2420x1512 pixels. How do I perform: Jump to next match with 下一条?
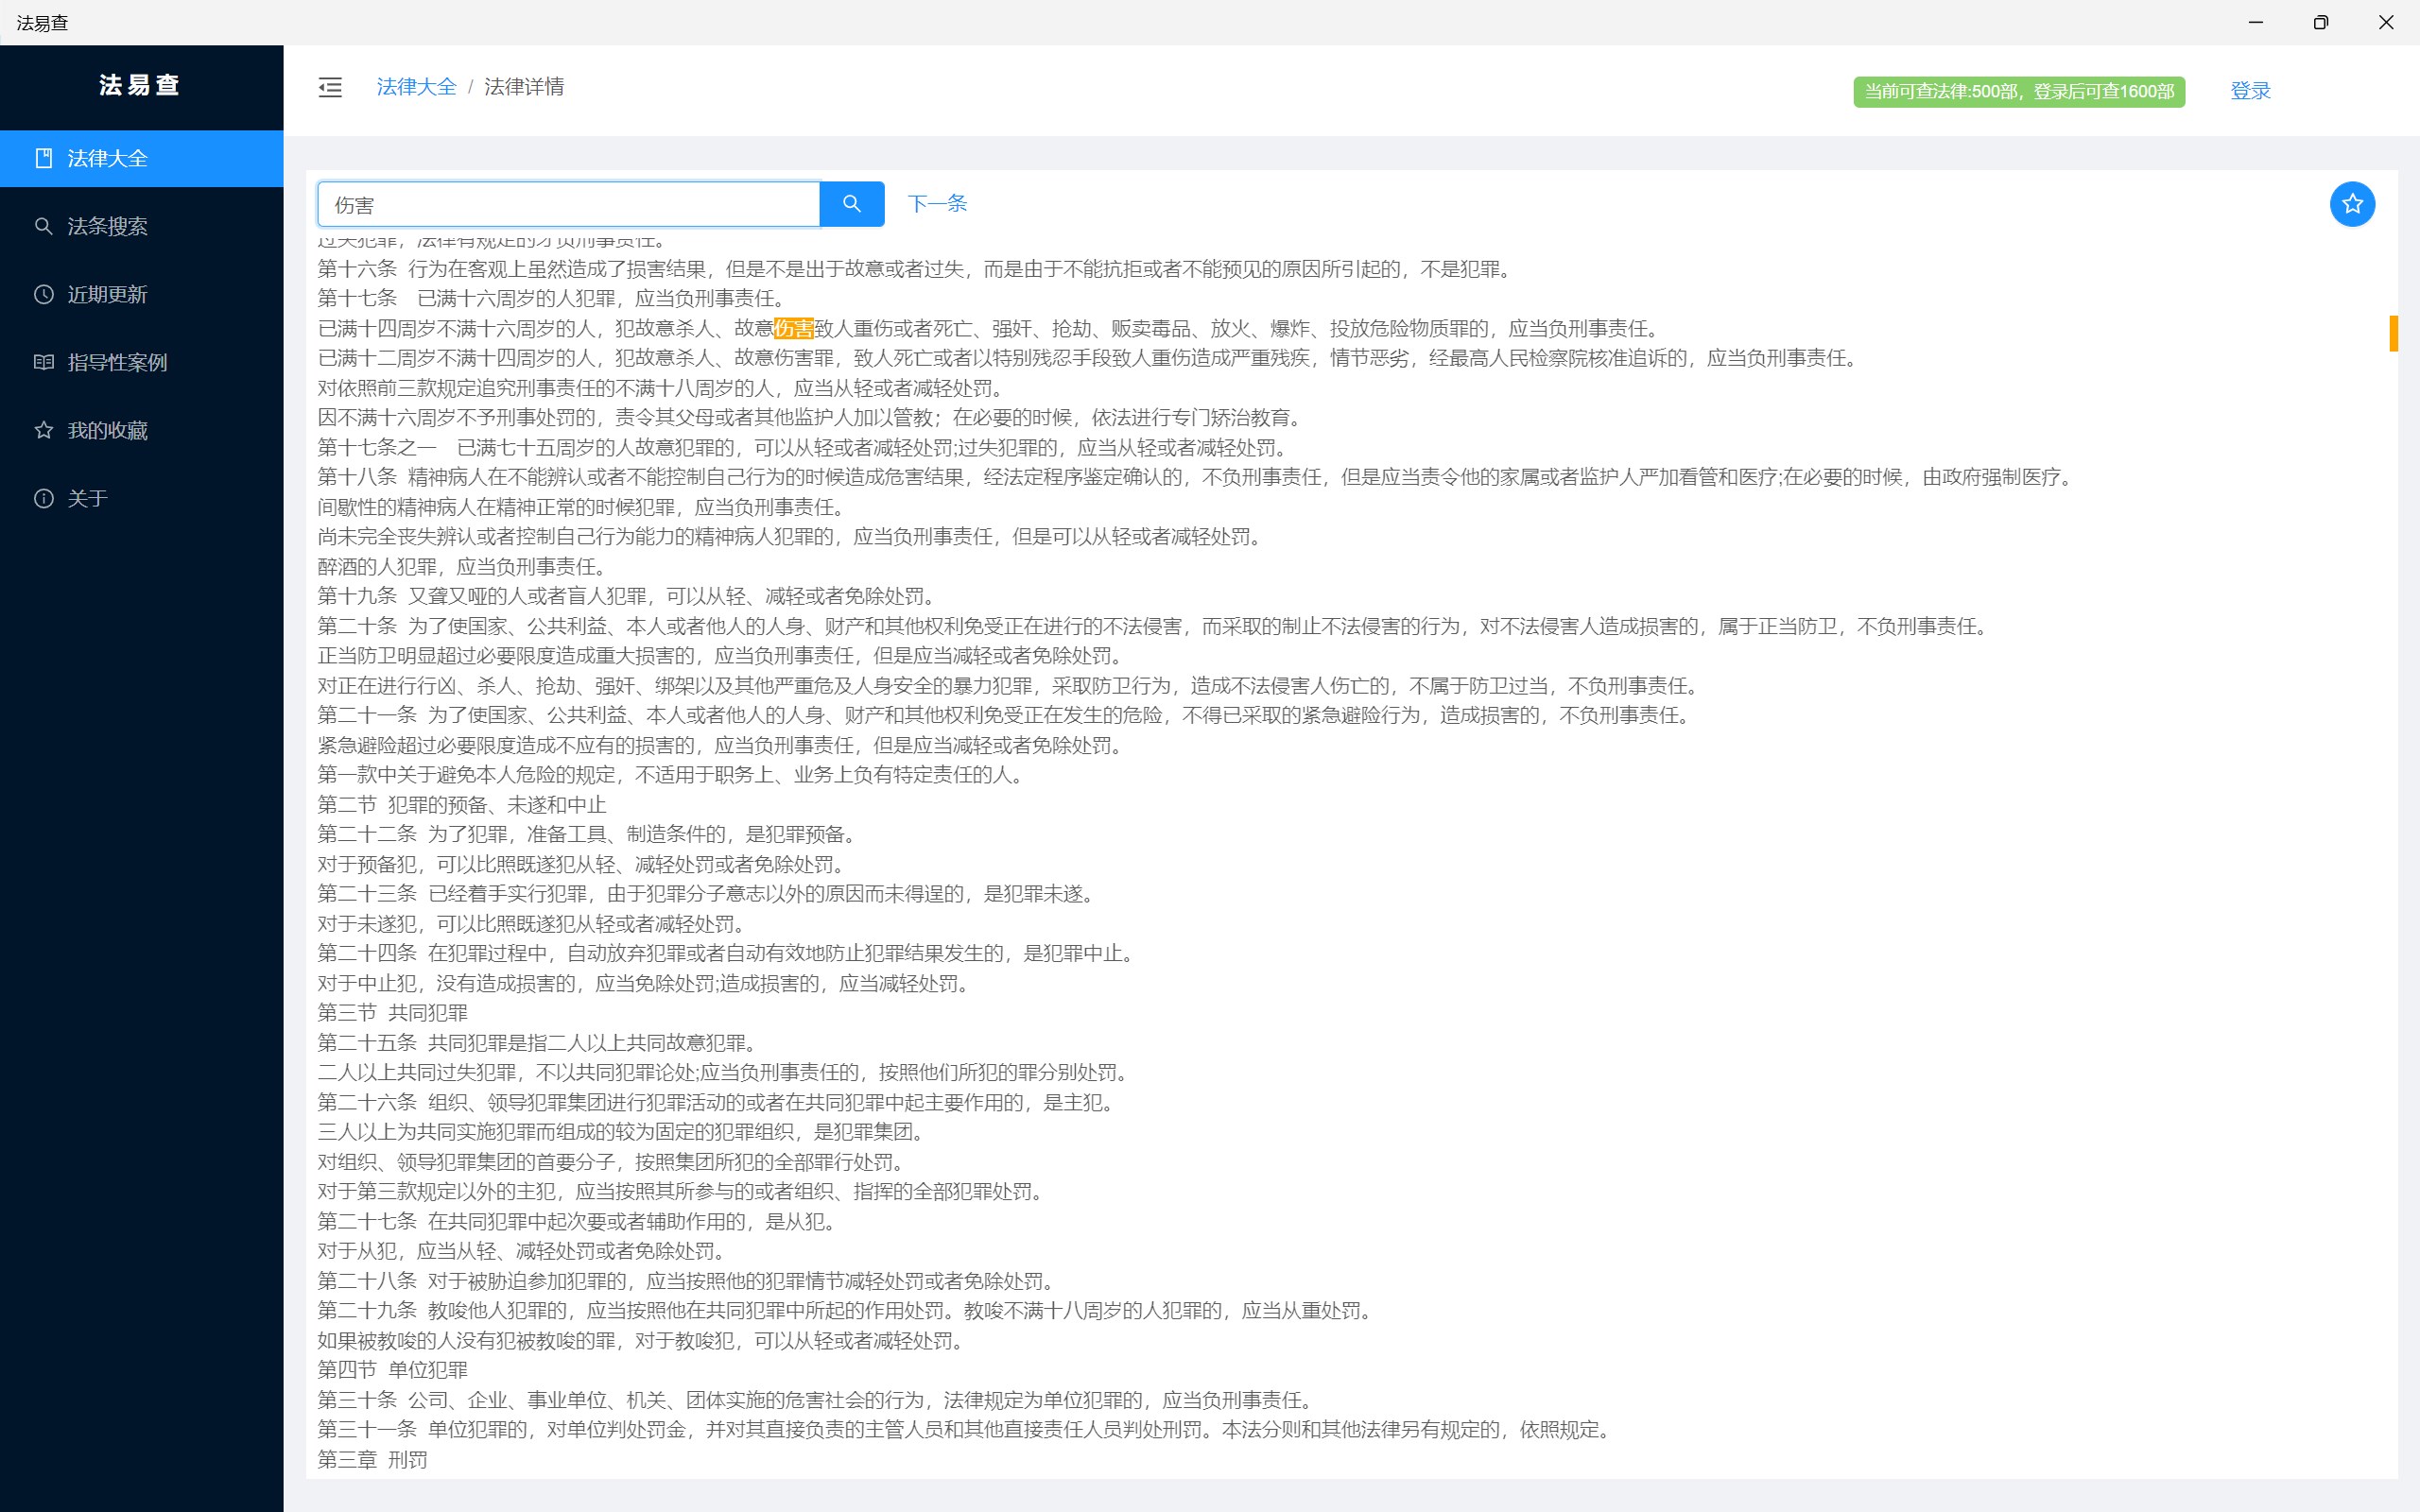[x=936, y=204]
